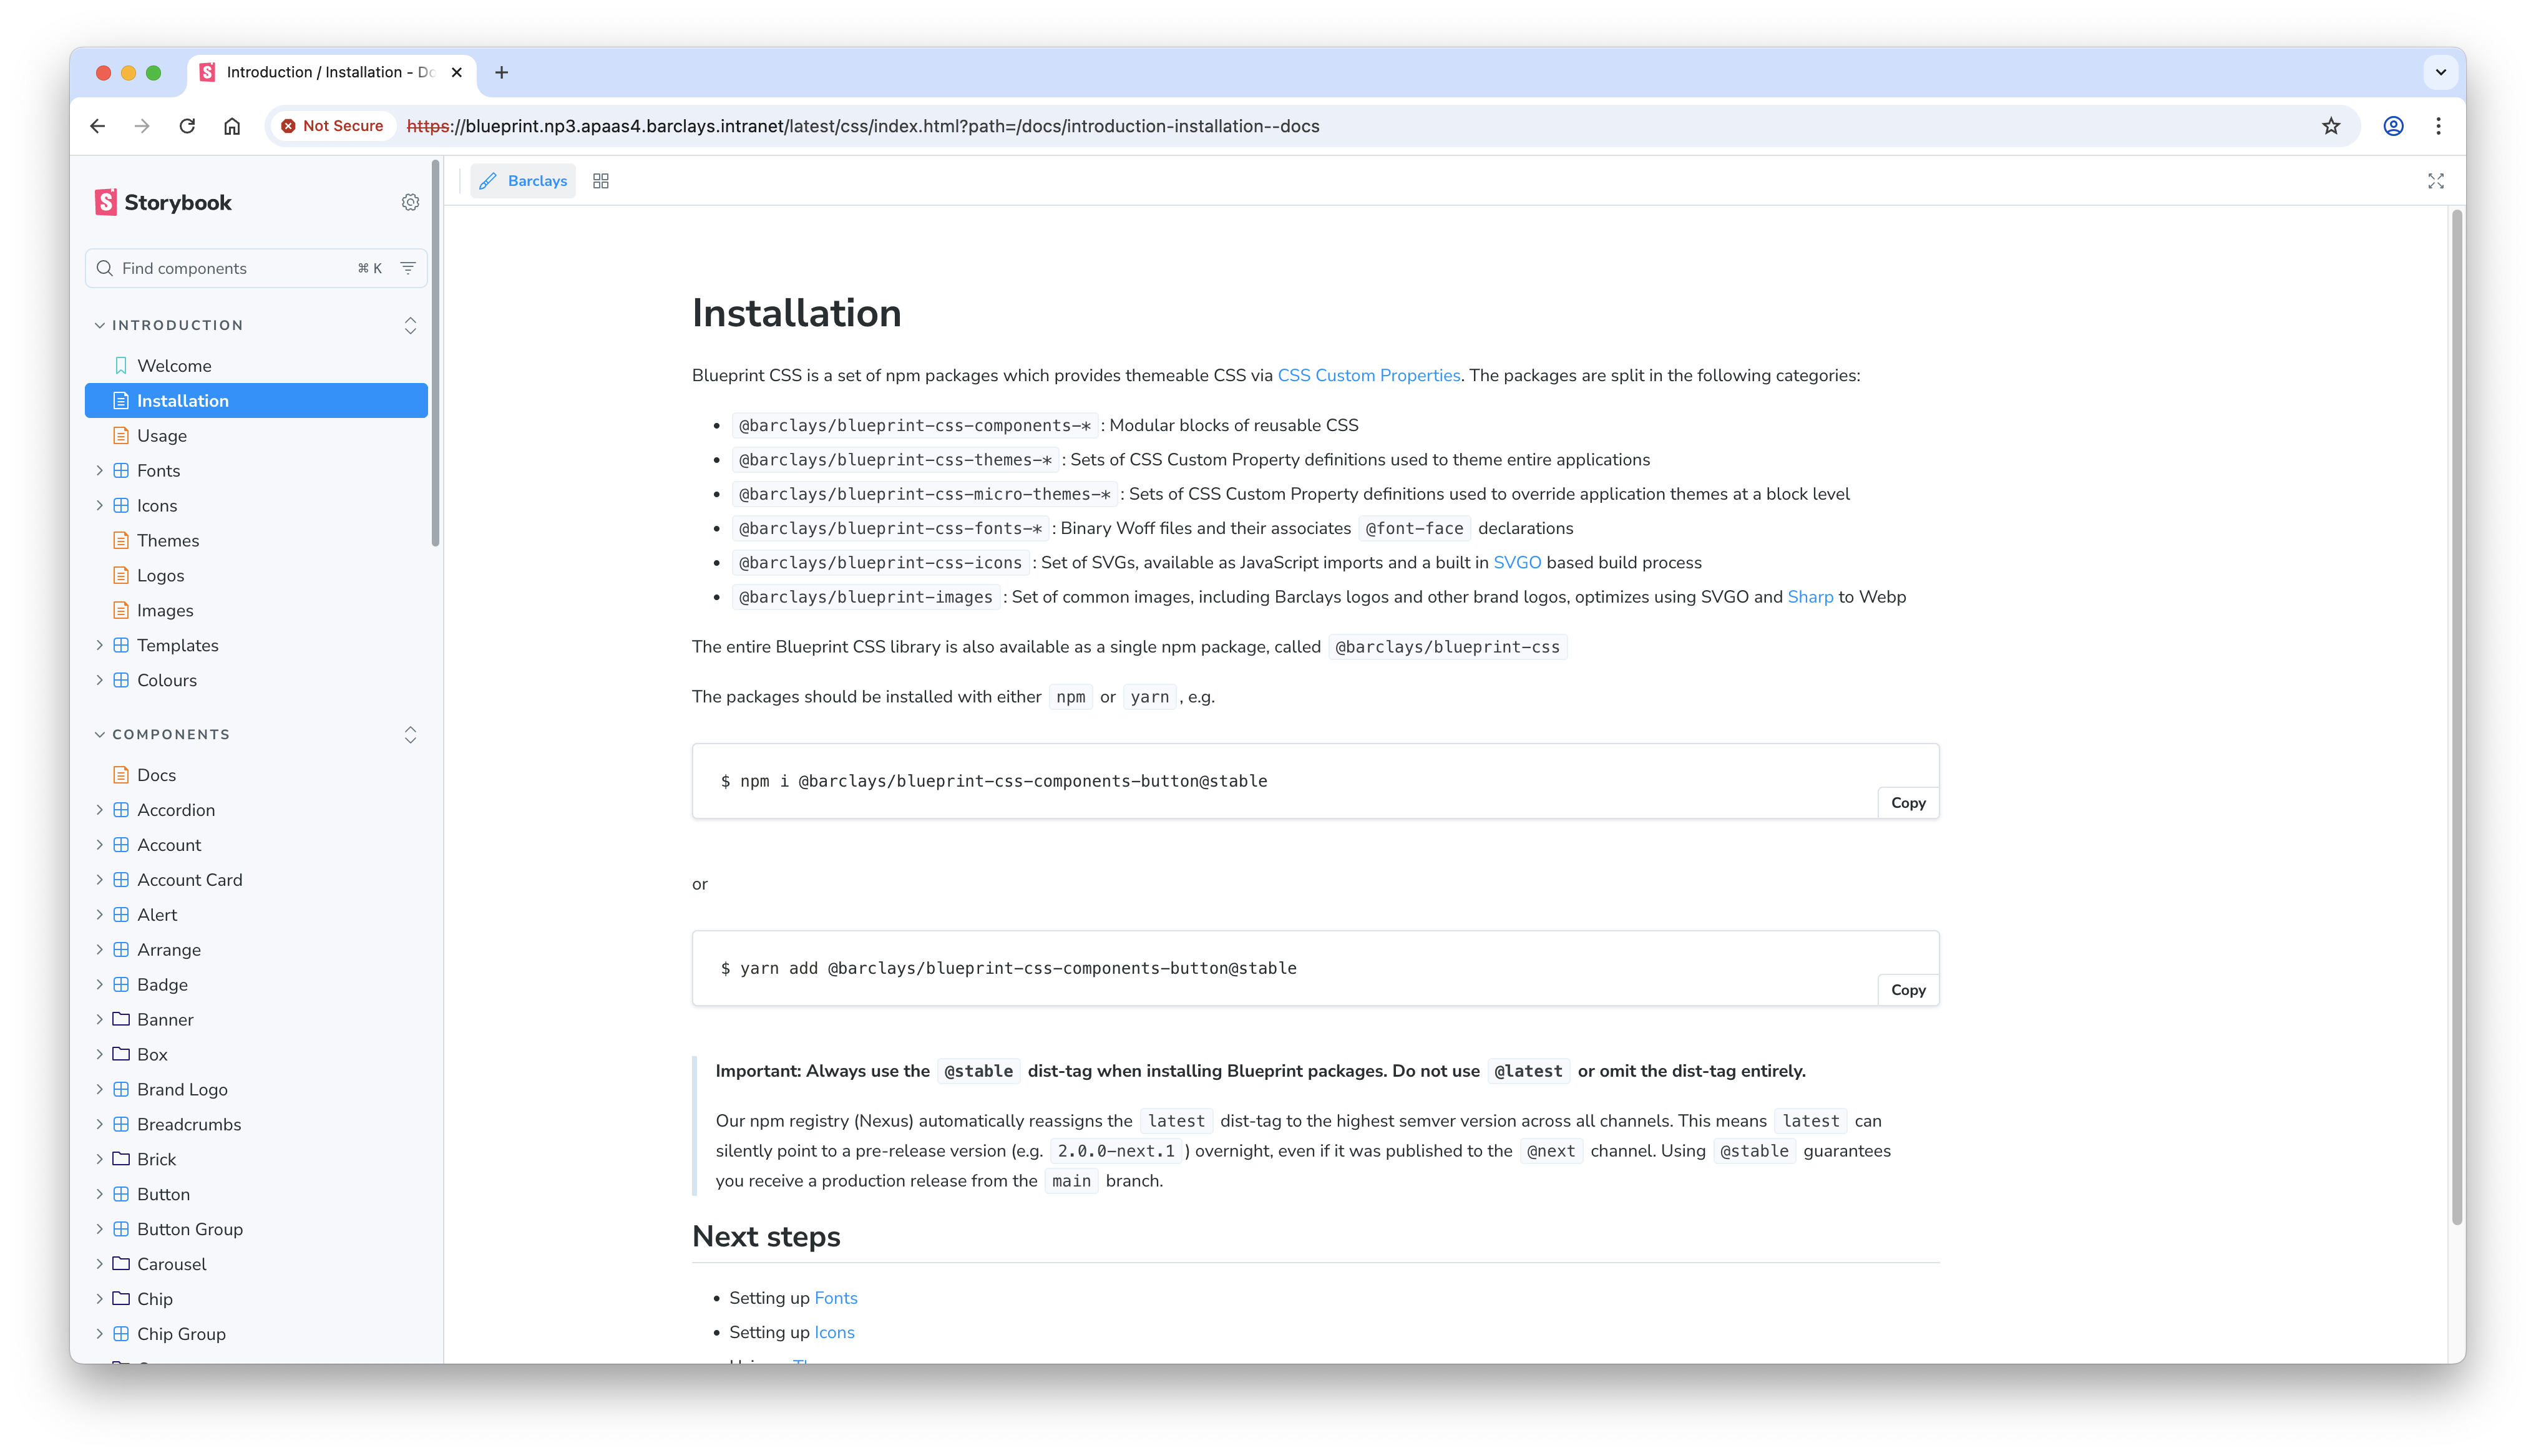The height and width of the screenshot is (1456, 2536).
Task: Expand the Banner folder
Action: [x=256, y=1020]
